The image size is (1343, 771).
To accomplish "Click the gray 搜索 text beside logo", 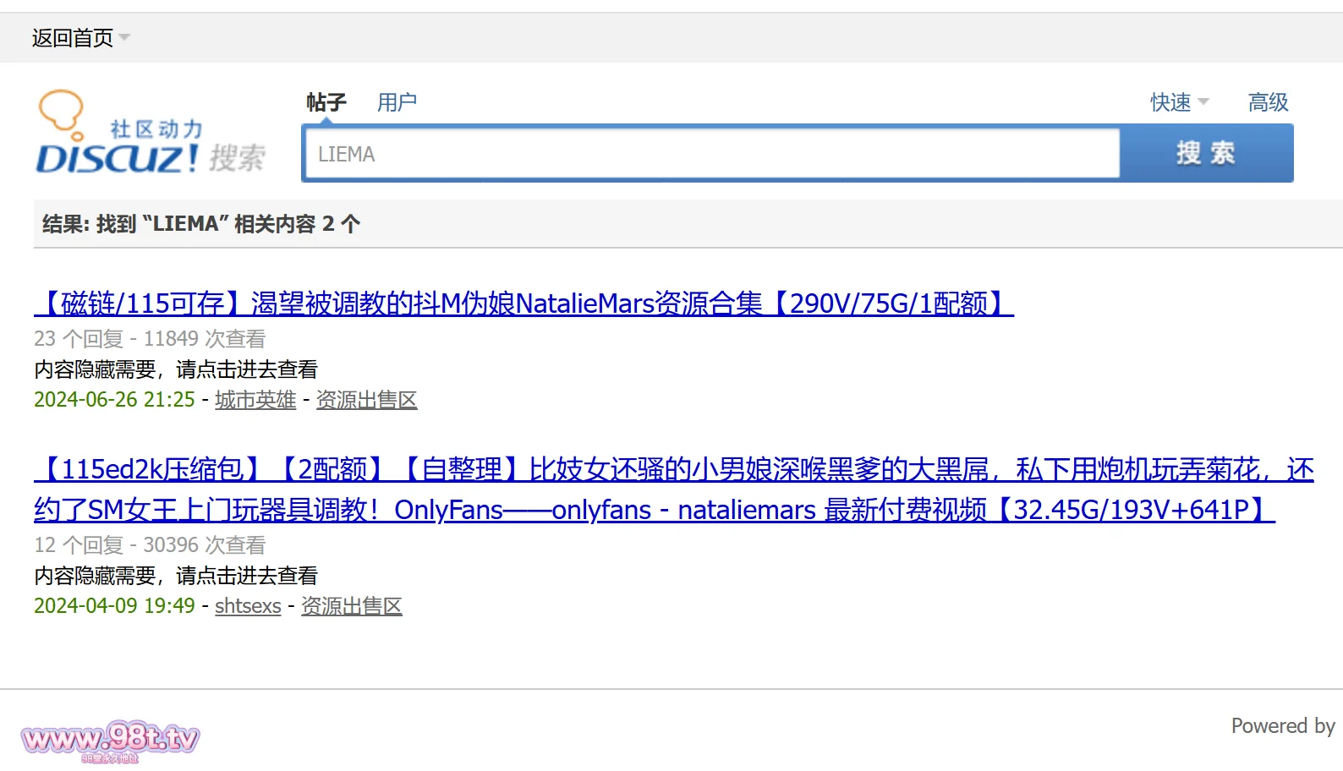I will 238,158.
